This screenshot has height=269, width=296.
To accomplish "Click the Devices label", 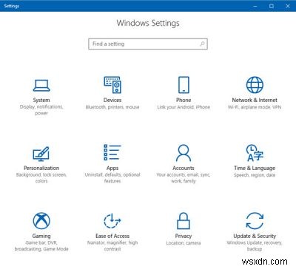I will pos(112,100).
